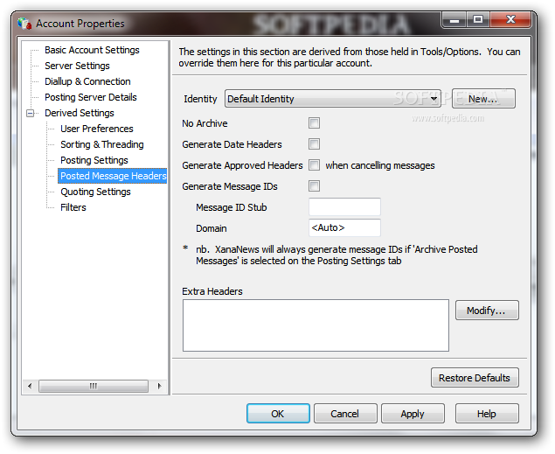The height and width of the screenshot is (454, 555).
Task: Select Filters in the settings tree
Action: click(73, 207)
